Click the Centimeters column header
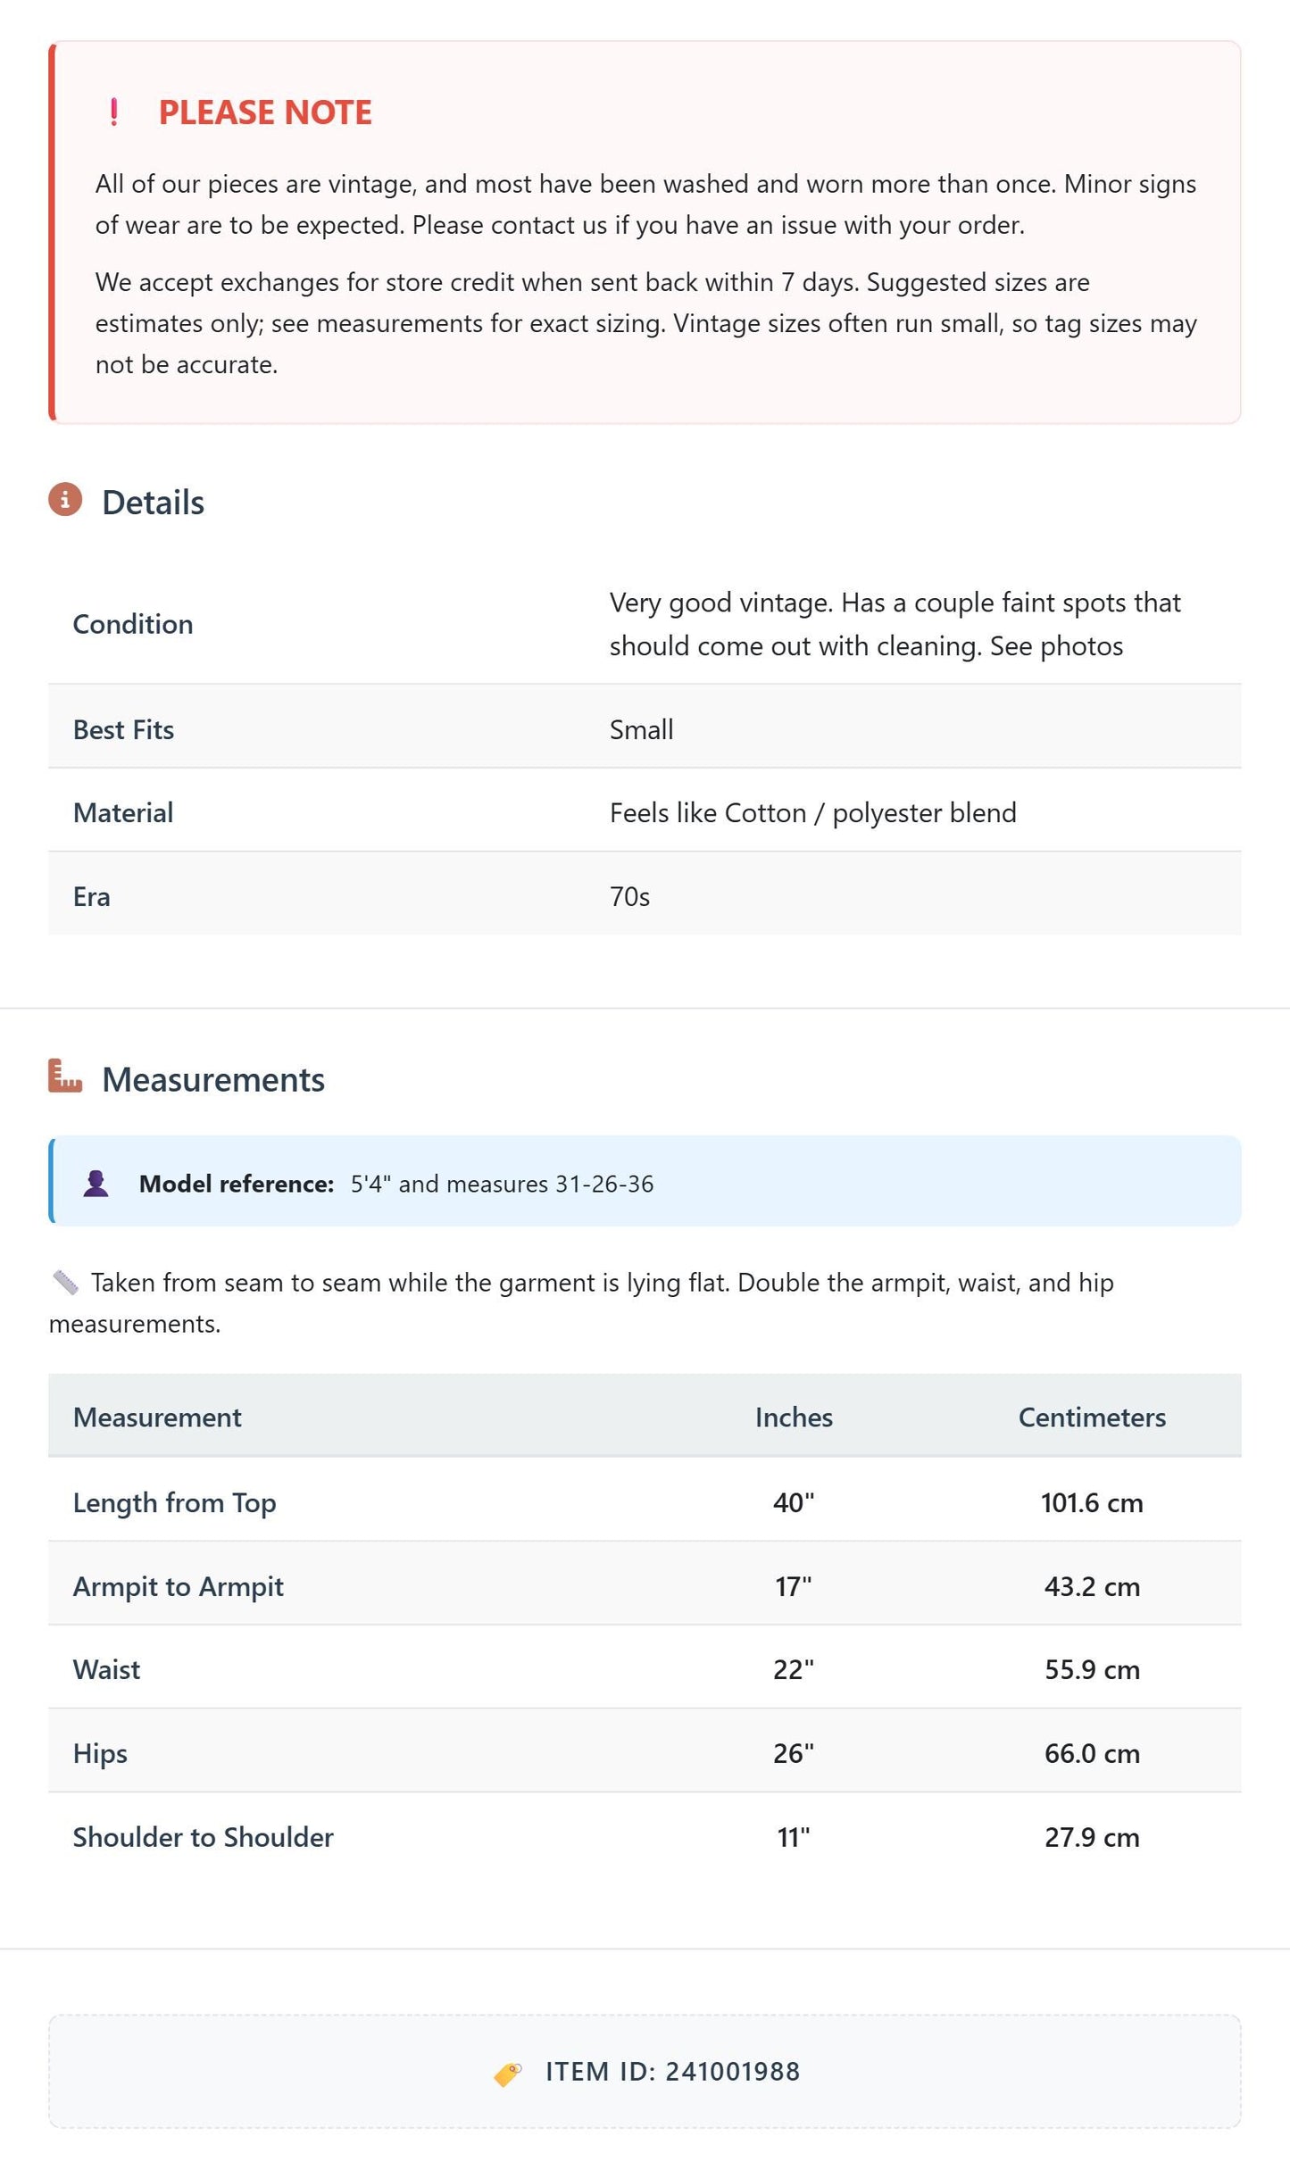Image resolution: width=1290 pixels, height=2170 pixels. [x=1092, y=1418]
